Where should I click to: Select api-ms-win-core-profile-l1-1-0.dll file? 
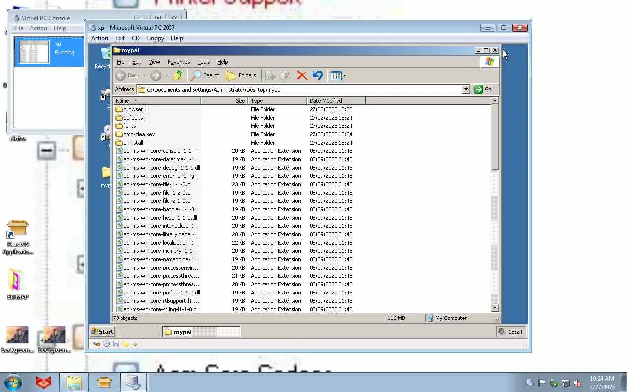click(158, 293)
